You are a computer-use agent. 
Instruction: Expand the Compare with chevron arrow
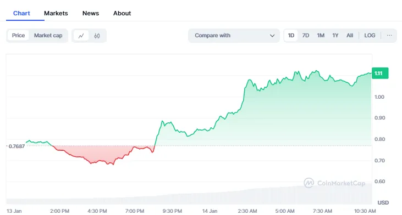[272, 36]
